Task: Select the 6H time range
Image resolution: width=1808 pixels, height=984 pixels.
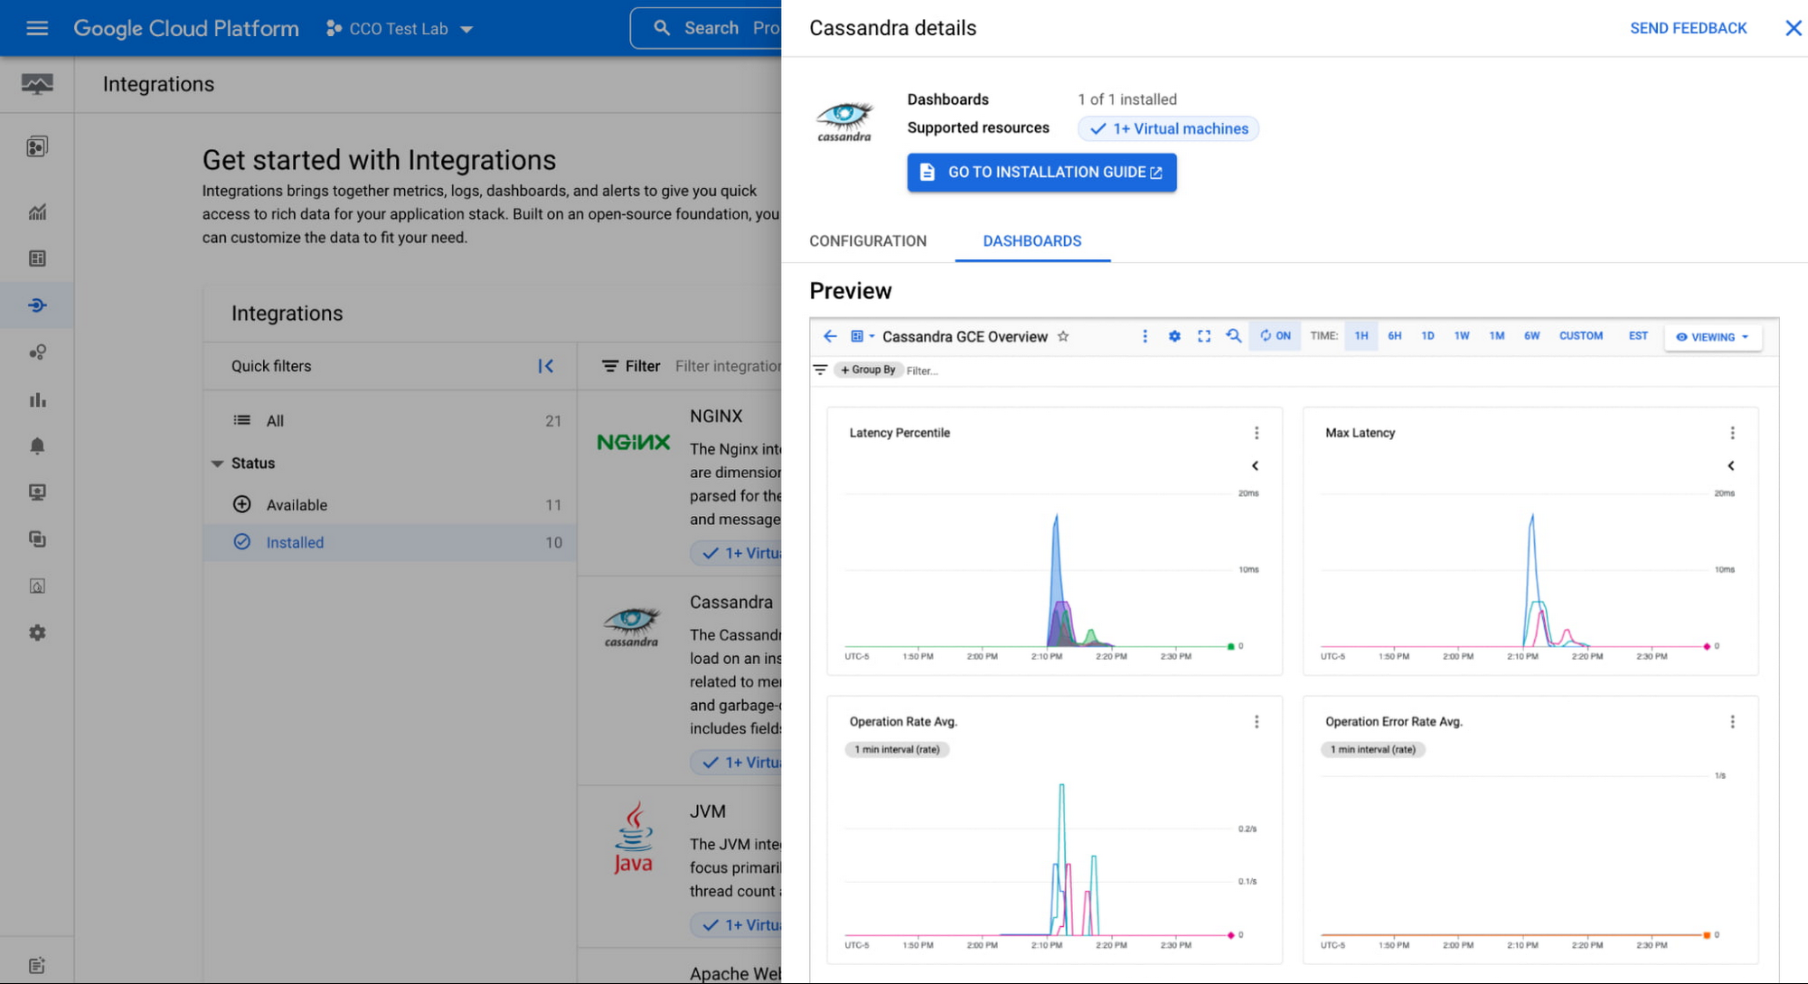Action: coord(1395,335)
